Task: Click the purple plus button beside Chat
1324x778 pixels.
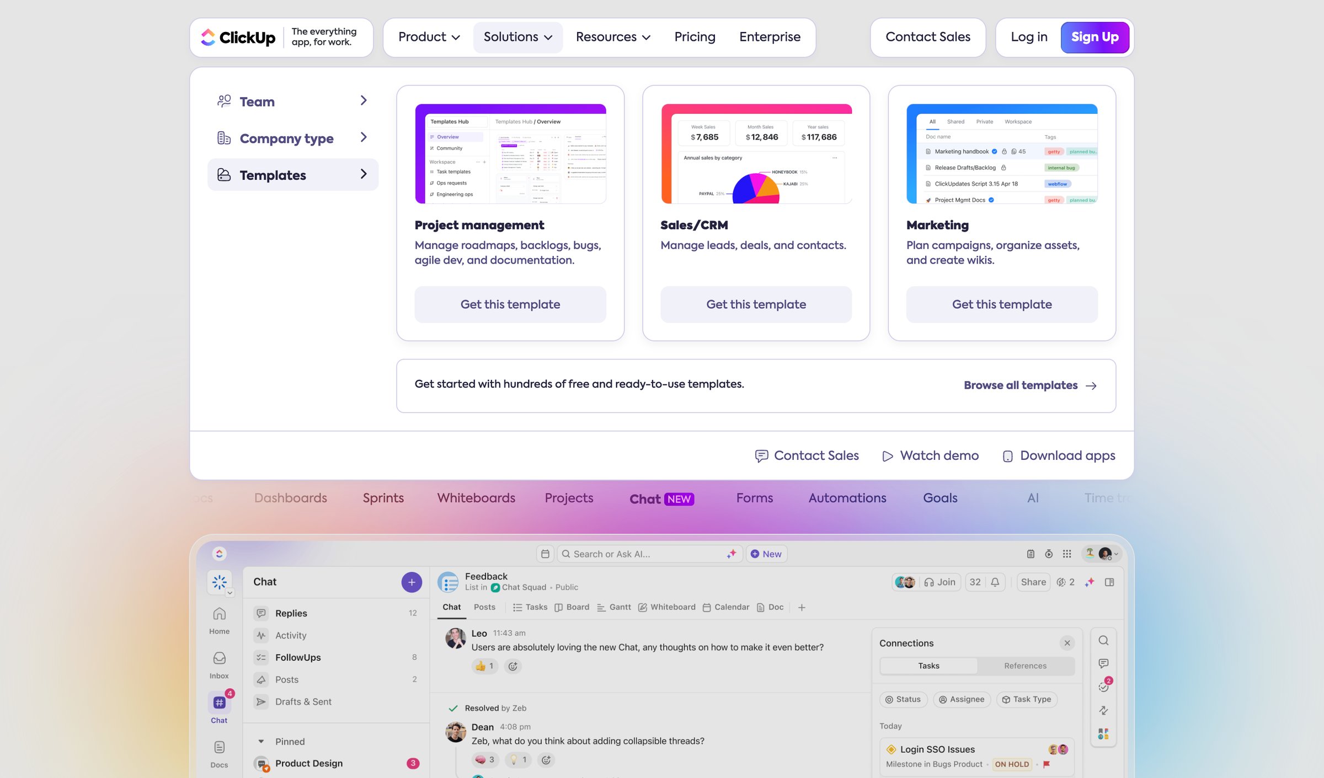Action: tap(412, 582)
